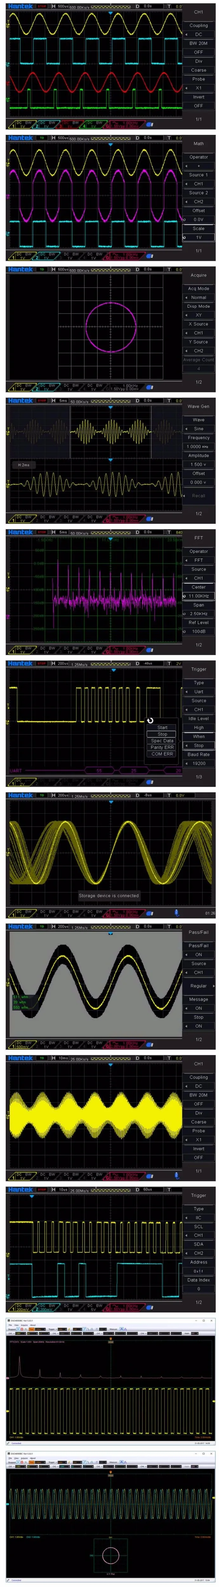Open the View menu in the FFT spectrum window
The image size is (219, 1587).
[x=16, y=1325]
